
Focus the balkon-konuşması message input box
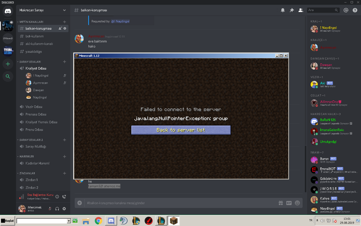pyautogui.click(x=181, y=203)
